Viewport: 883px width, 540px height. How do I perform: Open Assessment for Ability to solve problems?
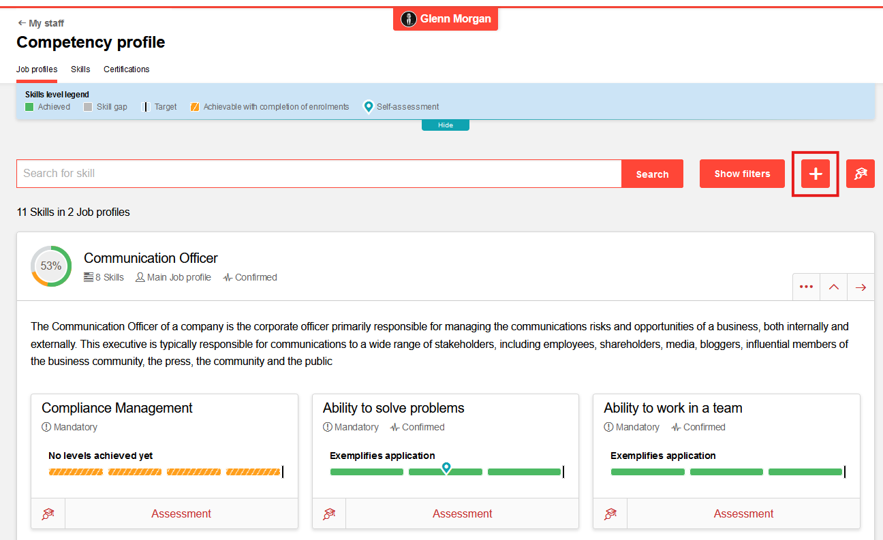click(462, 513)
